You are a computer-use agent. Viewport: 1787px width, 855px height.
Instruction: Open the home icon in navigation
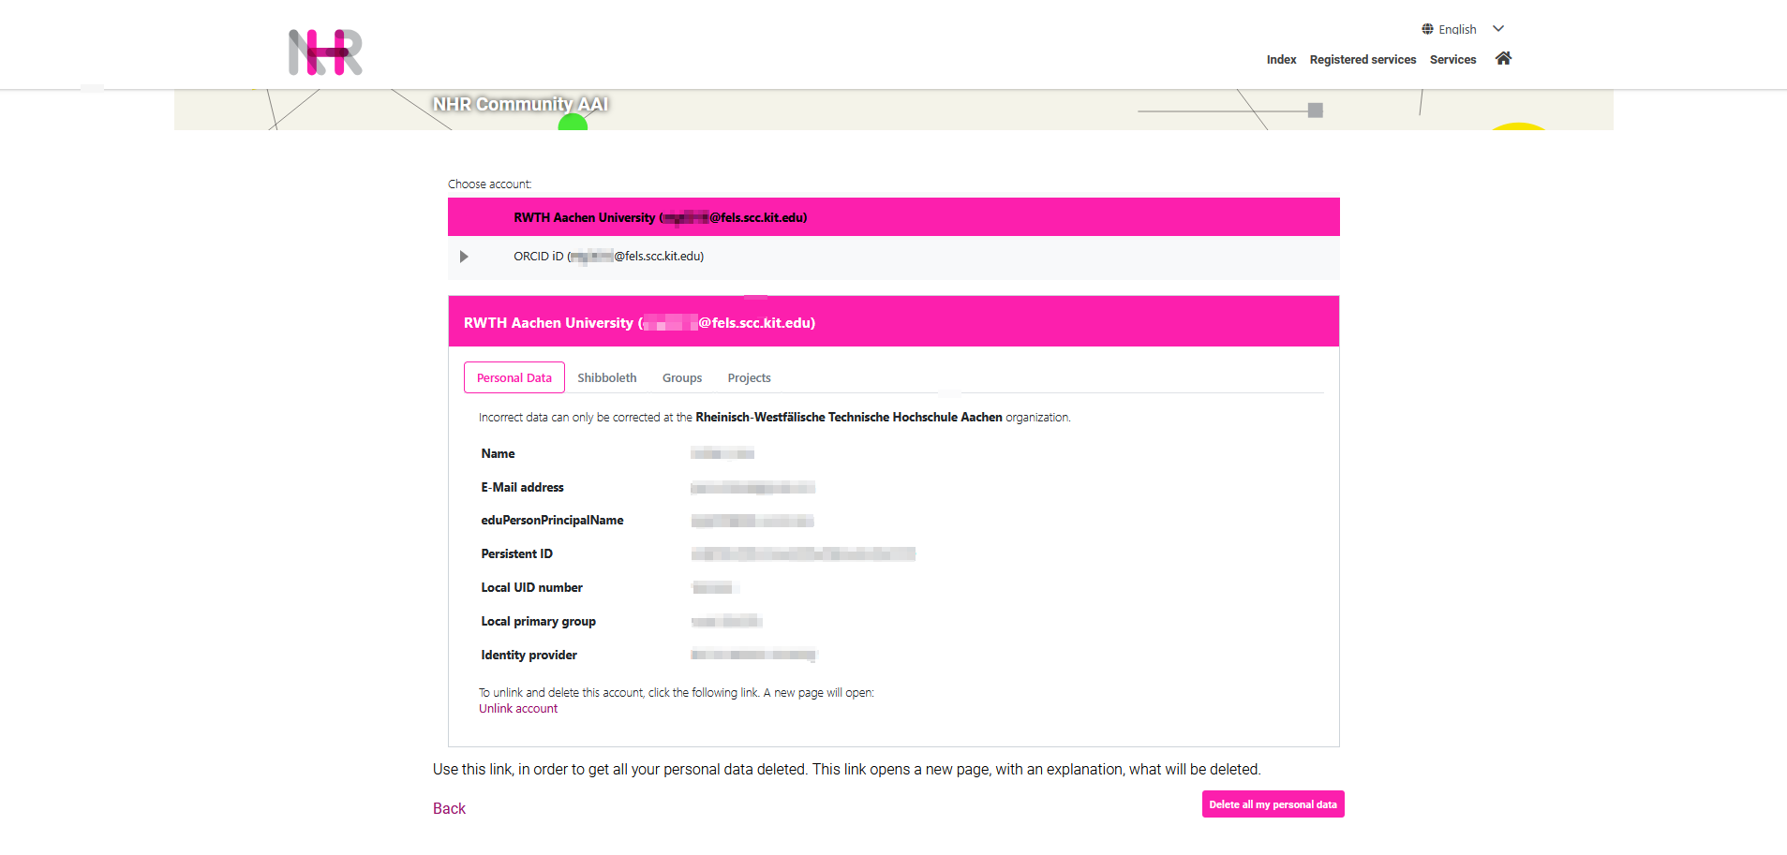[1503, 58]
